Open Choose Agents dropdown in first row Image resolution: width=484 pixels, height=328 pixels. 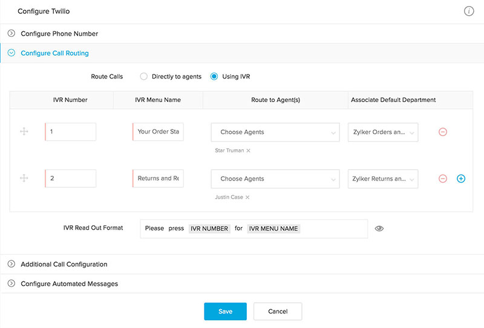pyautogui.click(x=275, y=132)
